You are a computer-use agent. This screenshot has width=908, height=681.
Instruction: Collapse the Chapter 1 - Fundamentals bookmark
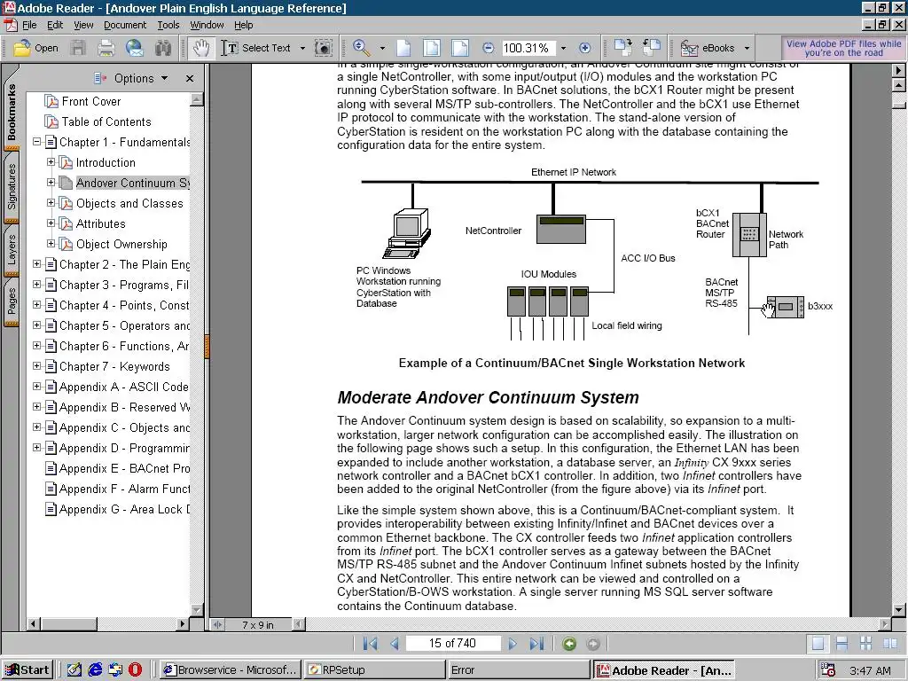pyautogui.click(x=36, y=142)
